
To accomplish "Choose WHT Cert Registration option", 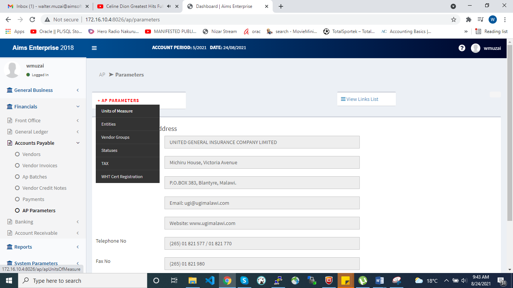I will pyautogui.click(x=122, y=177).
